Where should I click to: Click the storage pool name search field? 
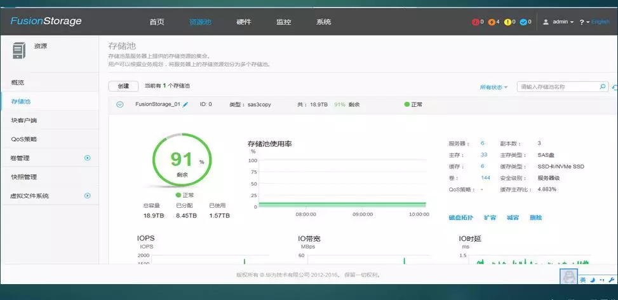pyautogui.click(x=558, y=86)
